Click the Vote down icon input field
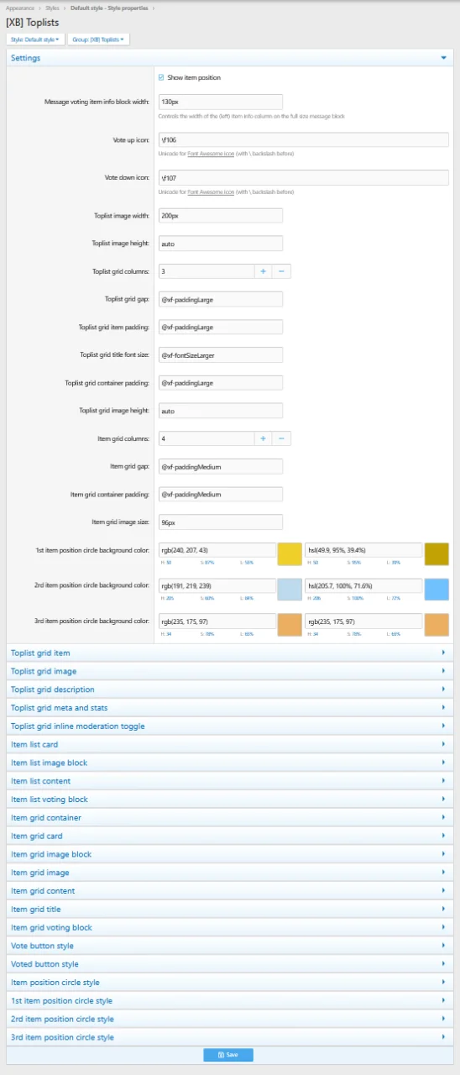 click(x=303, y=178)
